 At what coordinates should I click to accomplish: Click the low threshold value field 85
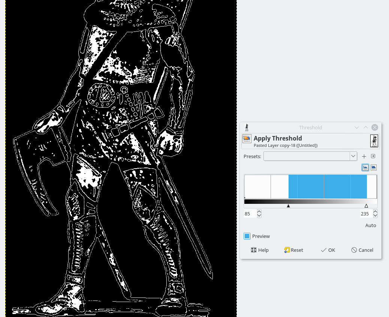250,214
